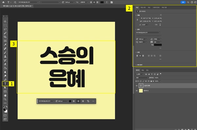Select the Horizontal Type tool
Screen dimensions: 197x130
5,84
